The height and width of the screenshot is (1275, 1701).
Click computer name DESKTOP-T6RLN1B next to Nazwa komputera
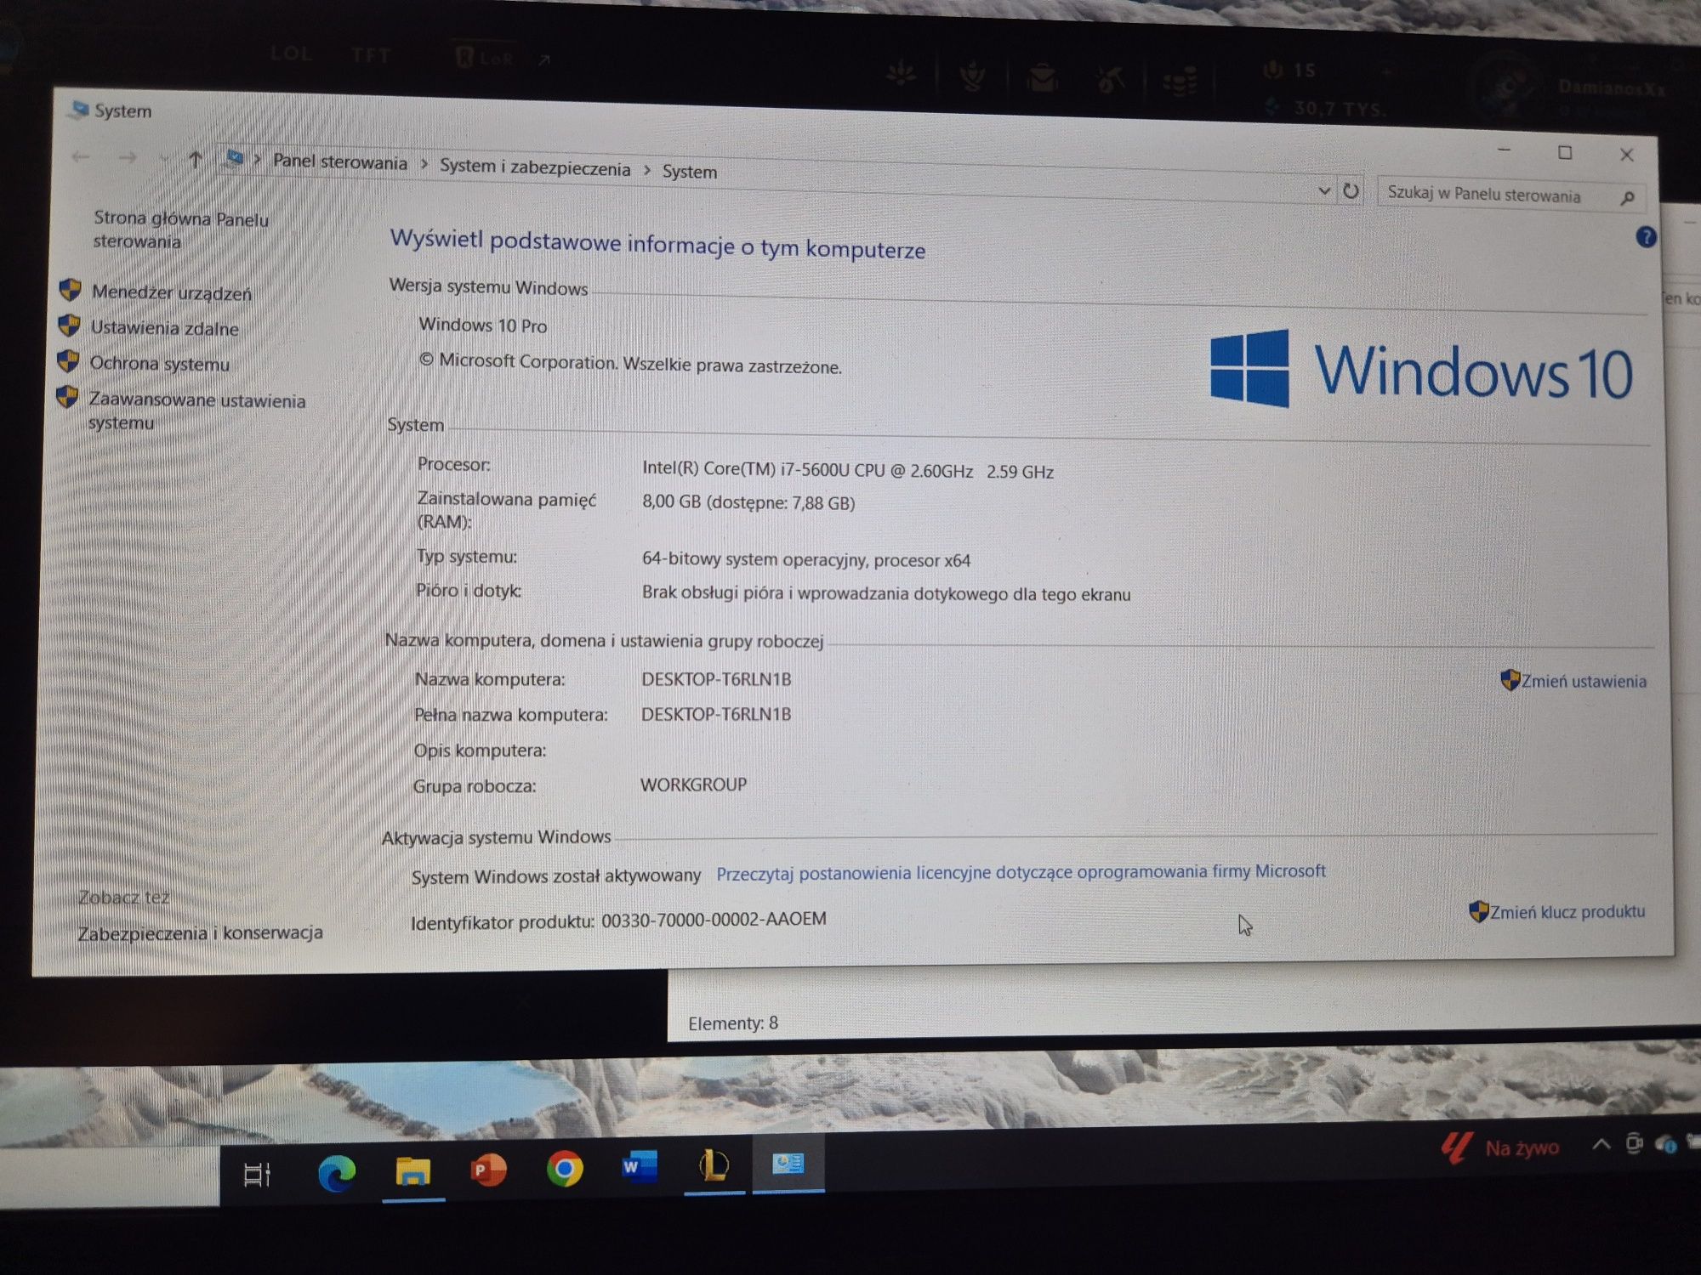click(x=716, y=679)
